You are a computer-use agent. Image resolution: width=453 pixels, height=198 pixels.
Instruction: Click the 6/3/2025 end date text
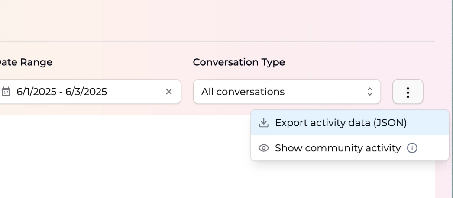pyautogui.click(x=86, y=92)
